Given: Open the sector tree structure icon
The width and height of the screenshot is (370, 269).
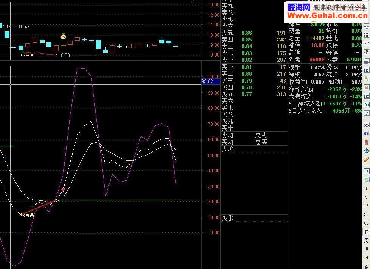Looking at the screenshot, I should pyautogui.click(x=366, y=78).
